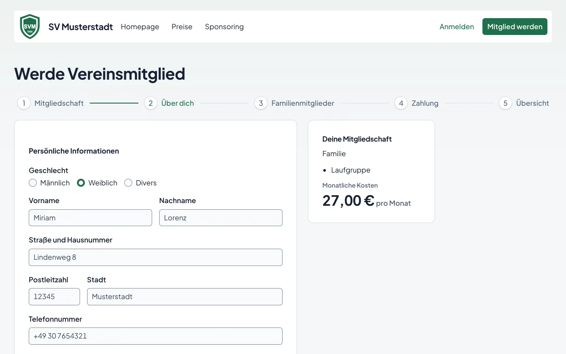This screenshot has width=566, height=354.
Task: Click the Anmelden link
Action: (x=457, y=27)
